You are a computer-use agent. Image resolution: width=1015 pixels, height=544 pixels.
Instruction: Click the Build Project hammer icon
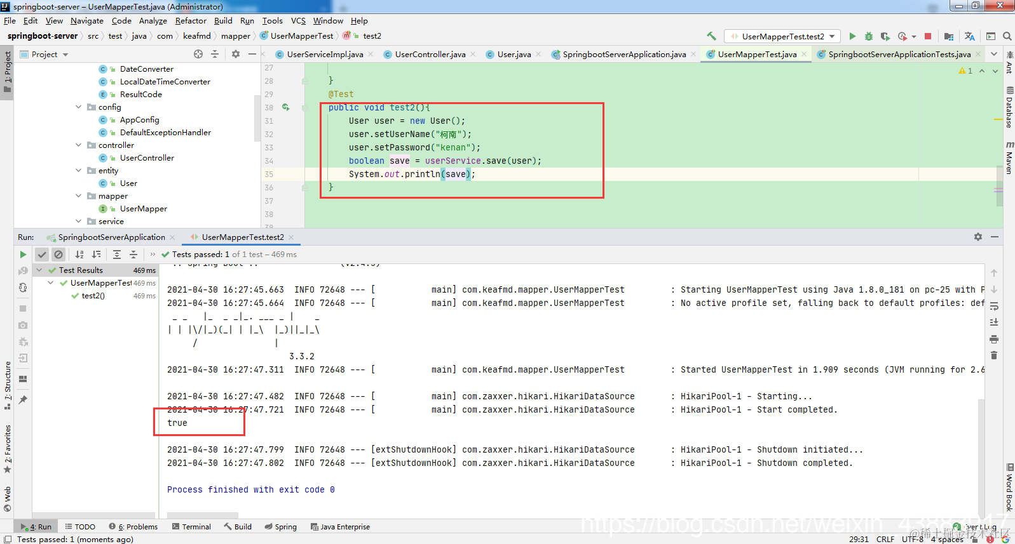[711, 36]
